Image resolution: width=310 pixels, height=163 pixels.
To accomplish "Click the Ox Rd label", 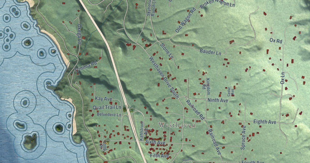I will click(276, 41).
